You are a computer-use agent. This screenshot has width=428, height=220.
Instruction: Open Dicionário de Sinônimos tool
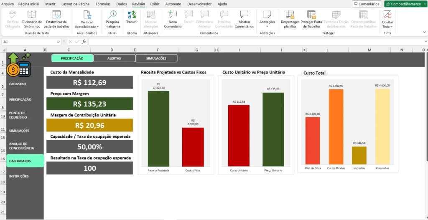32,19
